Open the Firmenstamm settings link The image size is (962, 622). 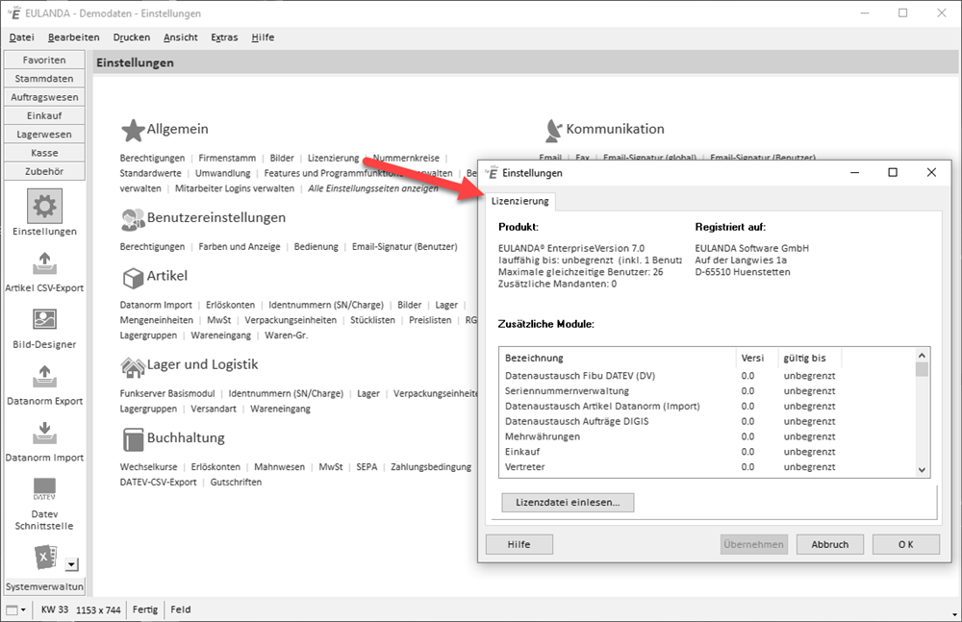click(x=227, y=159)
